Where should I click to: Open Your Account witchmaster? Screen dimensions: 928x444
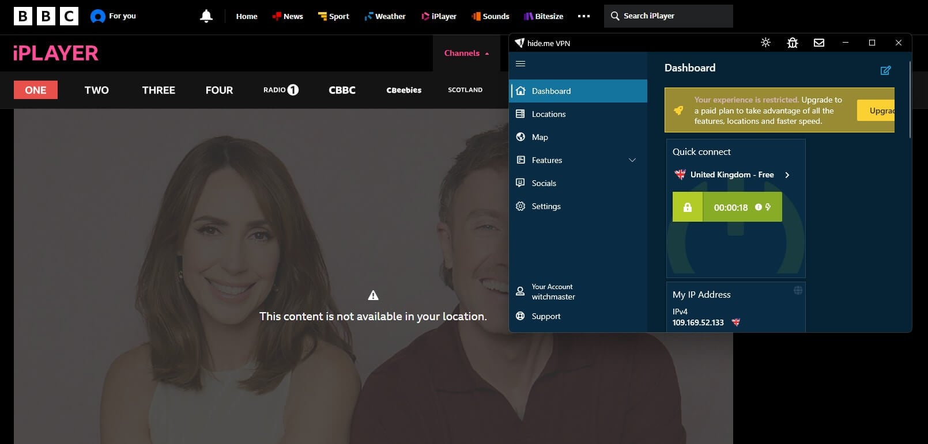578,291
